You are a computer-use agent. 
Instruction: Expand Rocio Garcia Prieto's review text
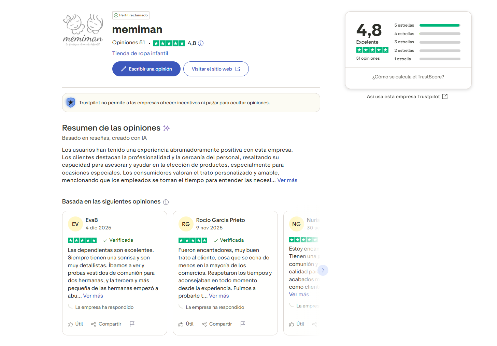pyautogui.click(x=219, y=296)
